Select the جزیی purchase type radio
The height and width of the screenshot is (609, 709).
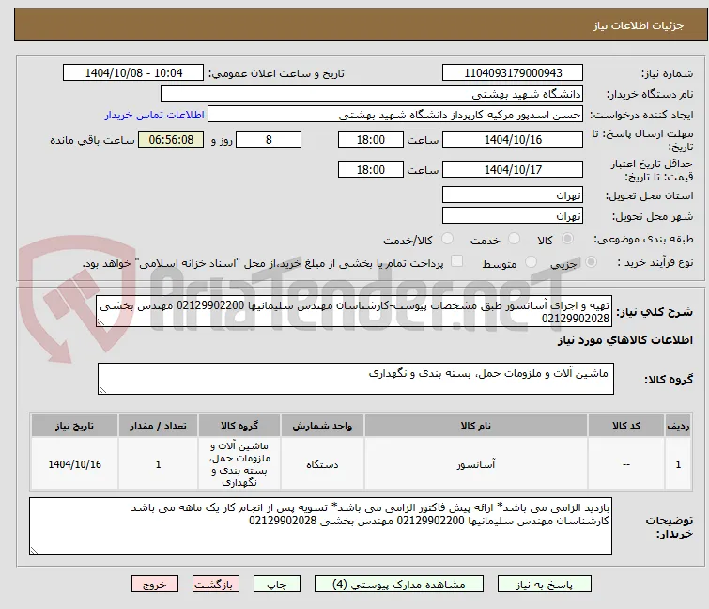tap(591, 262)
